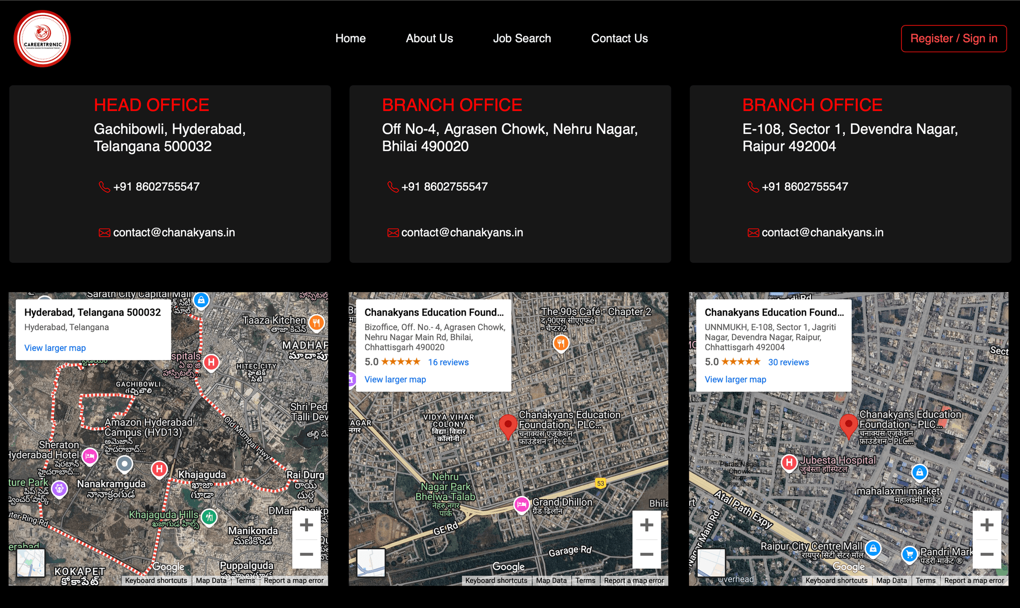Click the red pin on Bhilai map
1020x608 pixels.
508,426
